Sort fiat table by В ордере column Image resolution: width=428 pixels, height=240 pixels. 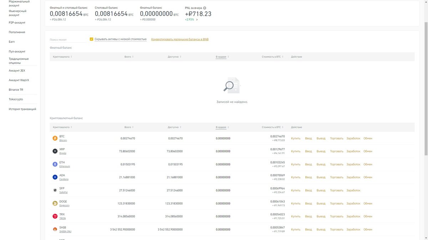(222, 57)
